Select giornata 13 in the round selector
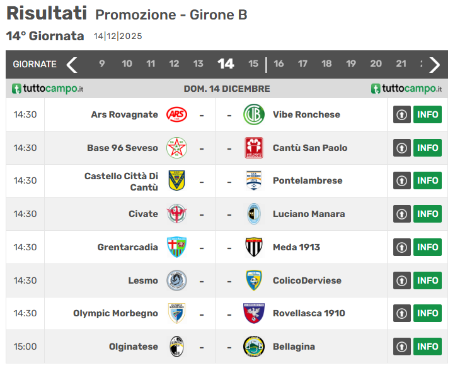Viewport: 455px width, 366px height. (x=198, y=64)
